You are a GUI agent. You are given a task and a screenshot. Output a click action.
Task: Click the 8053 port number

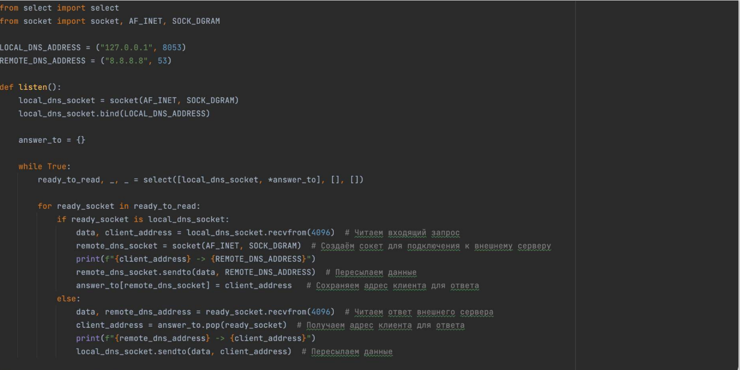point(172,48)
